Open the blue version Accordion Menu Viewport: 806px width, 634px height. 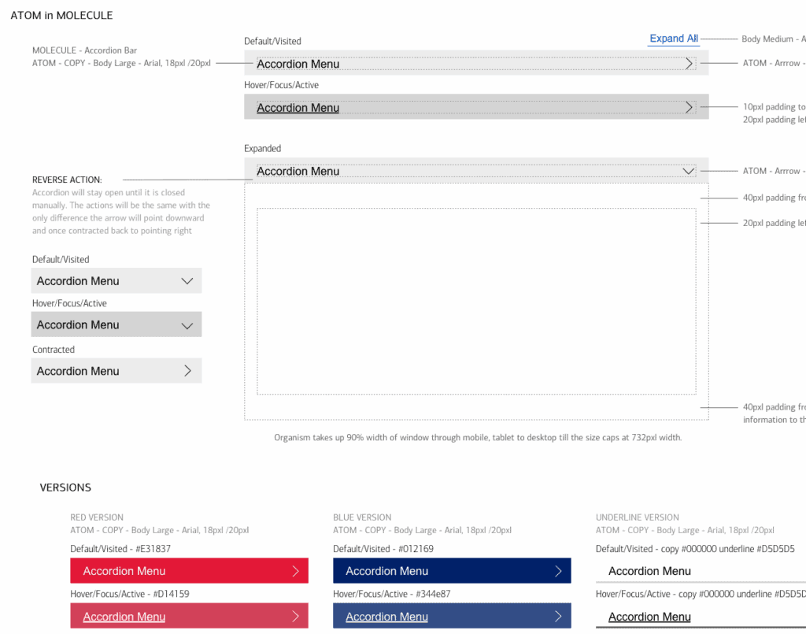(452, 570)
